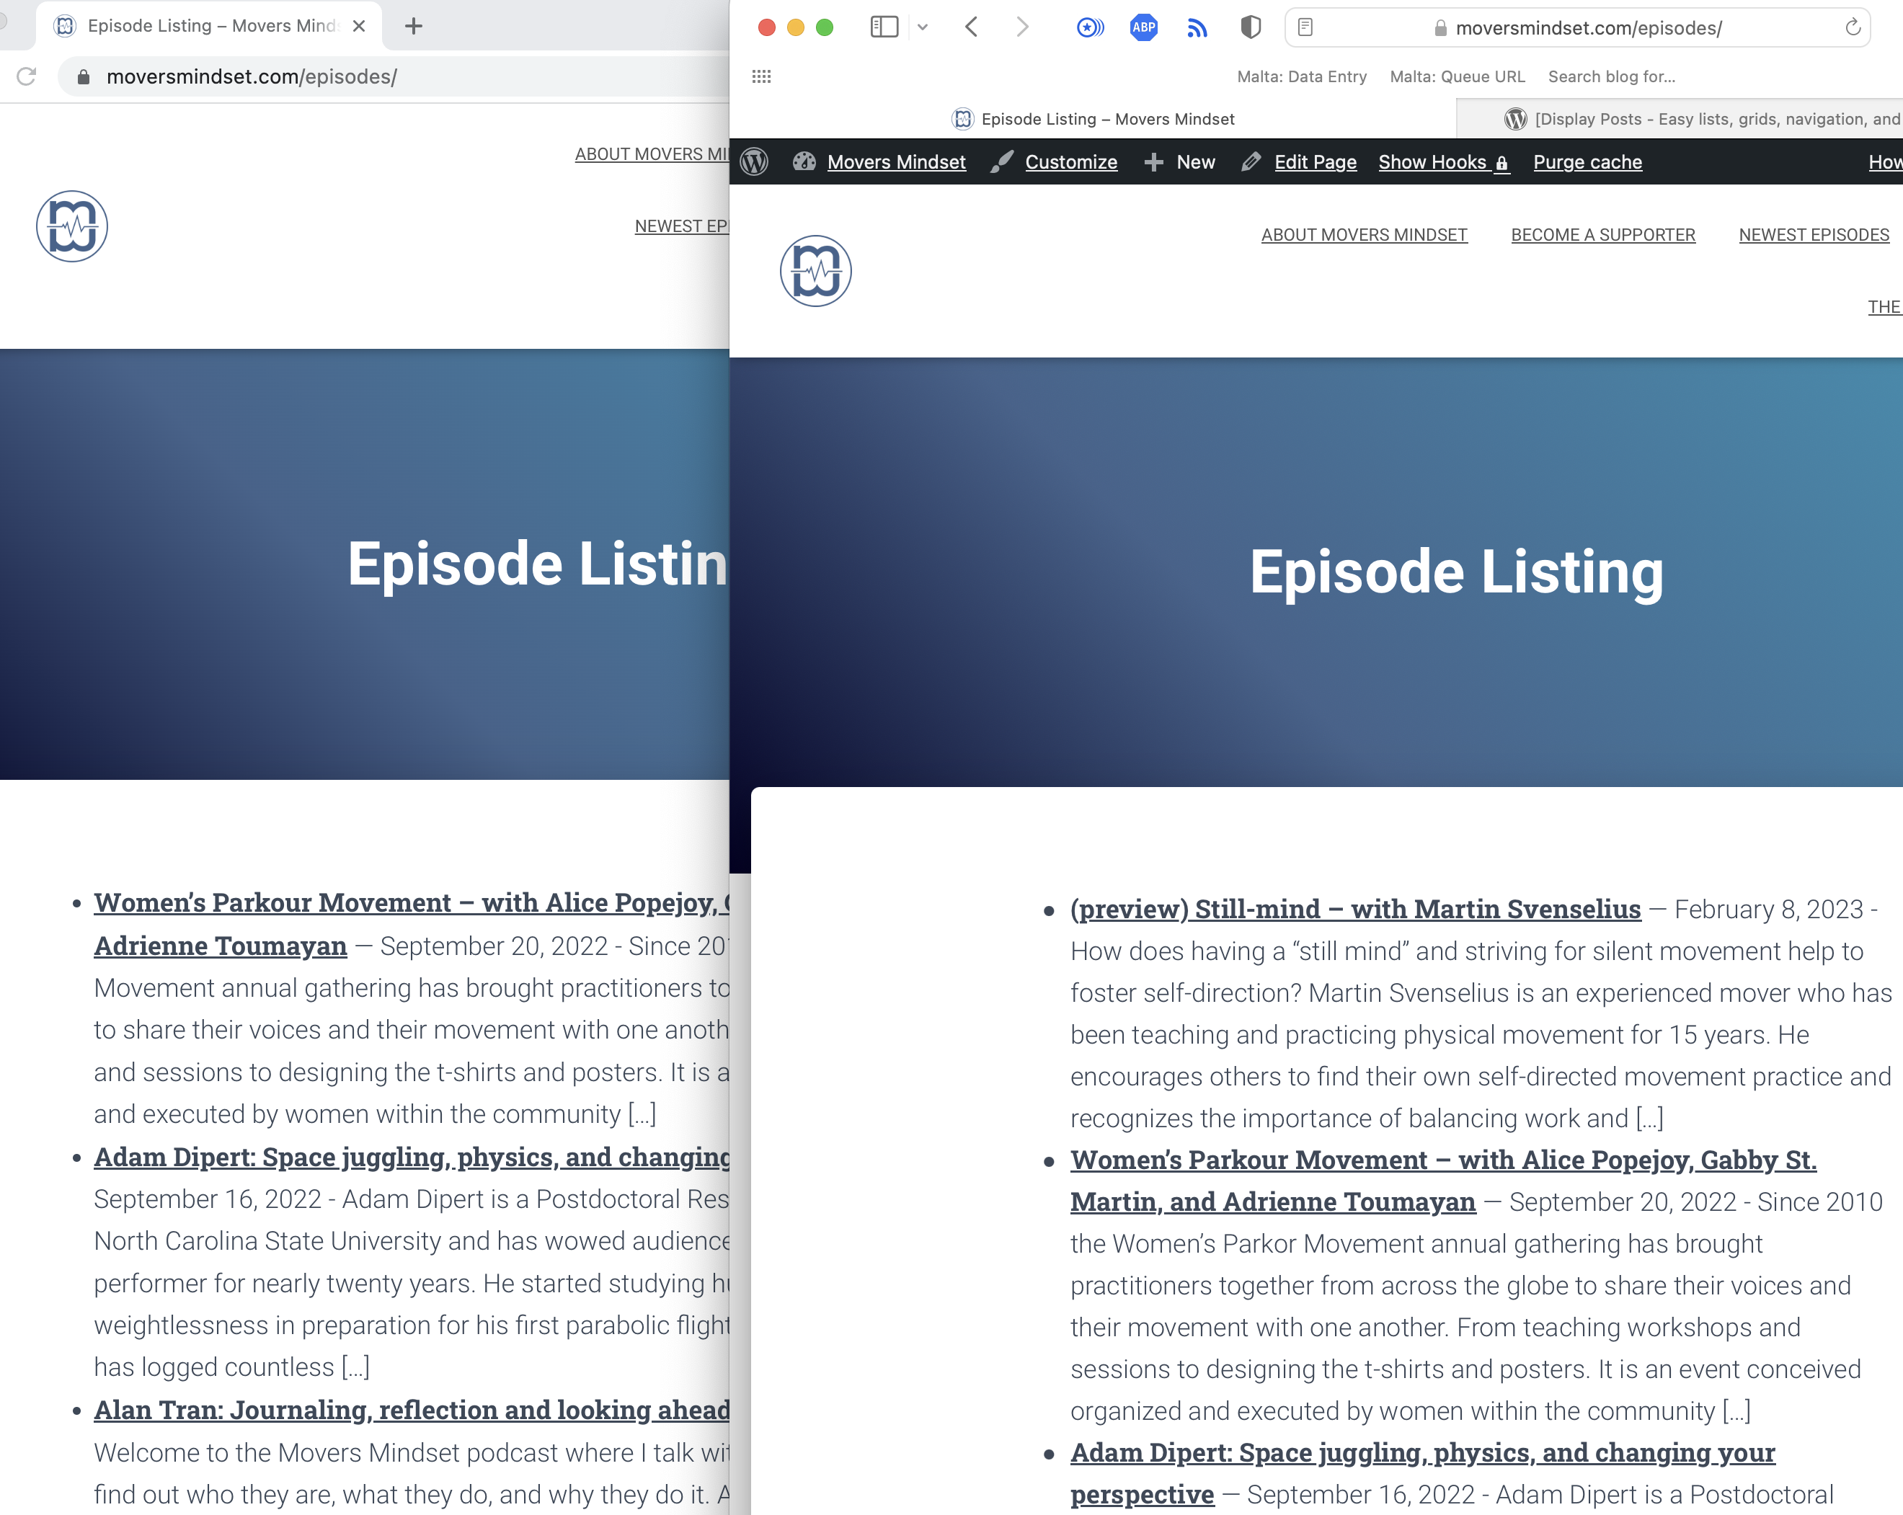Reload page with Safari's refresh icon
Screen dimensions: 1903x1515
point(1853,27)
